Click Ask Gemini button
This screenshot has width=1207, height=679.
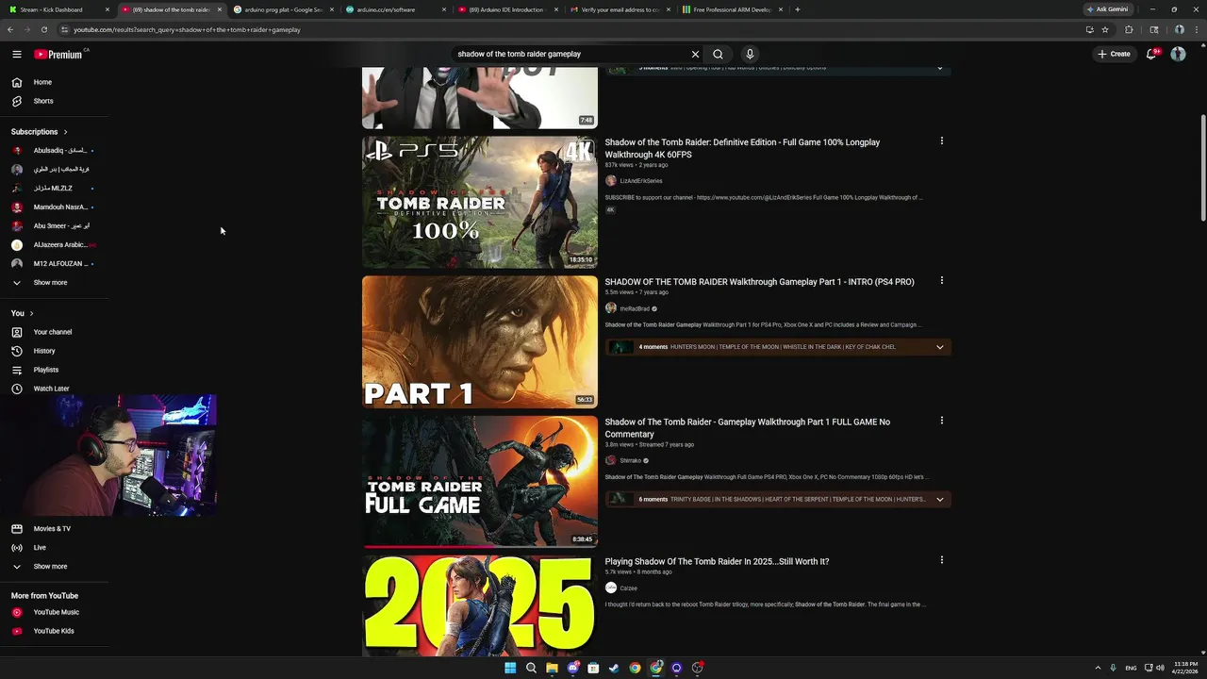point(1108,9)
